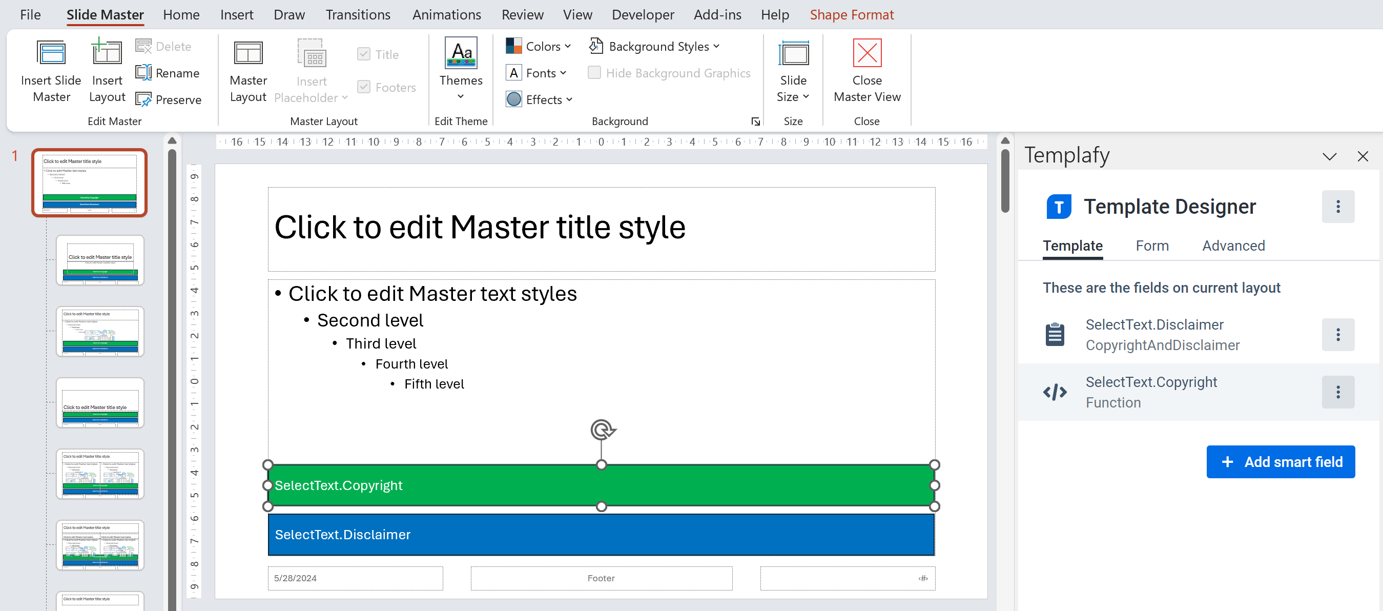Open SelectText.Disclaimer options menu
Viewport: 1383px width, 611px height.
(x=1337, y=335)
